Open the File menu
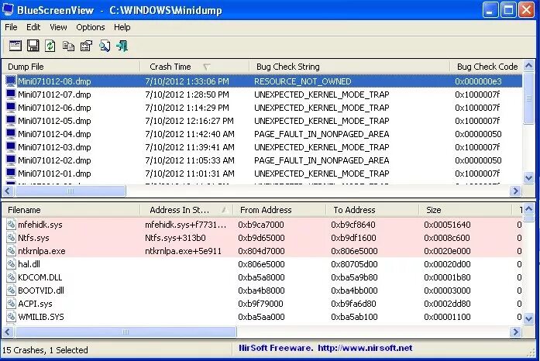The width and height of the screenshot is (540, 361). 11,27
